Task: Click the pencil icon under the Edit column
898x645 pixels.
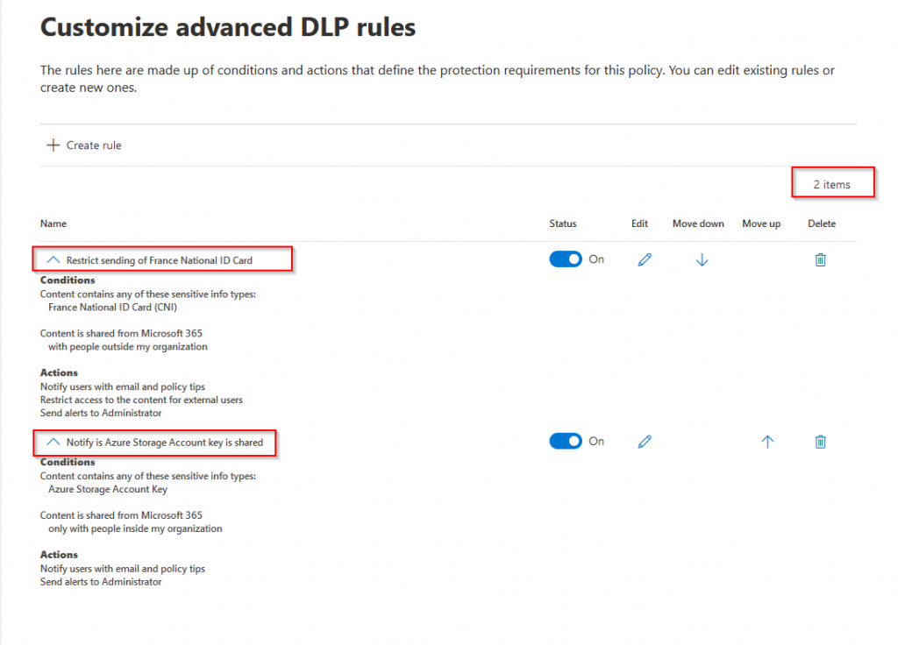Action: 645,259
